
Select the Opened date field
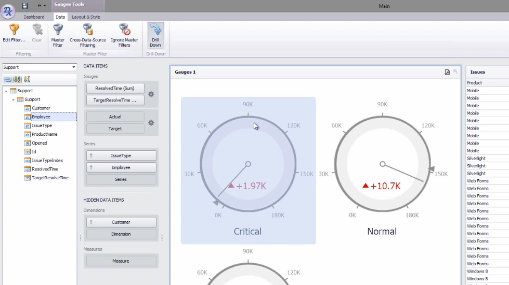[x=40, y=143]
